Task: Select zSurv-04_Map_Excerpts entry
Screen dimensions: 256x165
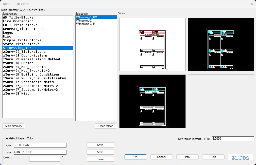Action: pos(38,67)
